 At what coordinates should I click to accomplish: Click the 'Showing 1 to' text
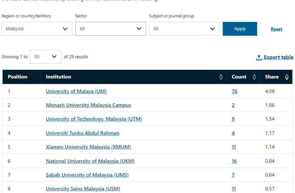click(15, 57)
